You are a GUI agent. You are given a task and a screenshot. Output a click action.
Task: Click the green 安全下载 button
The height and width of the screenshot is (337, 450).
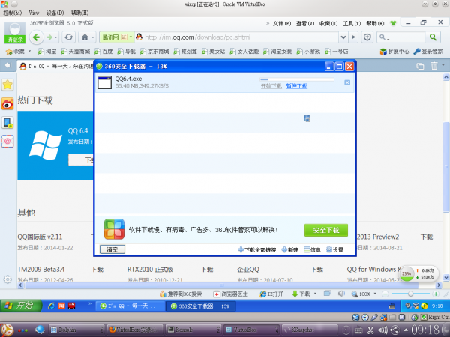[326, 230]
